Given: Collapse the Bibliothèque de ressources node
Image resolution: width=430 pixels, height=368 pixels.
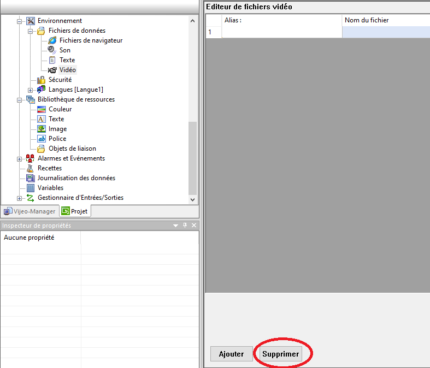Looking at the screenshot, I should pos(19,100).
